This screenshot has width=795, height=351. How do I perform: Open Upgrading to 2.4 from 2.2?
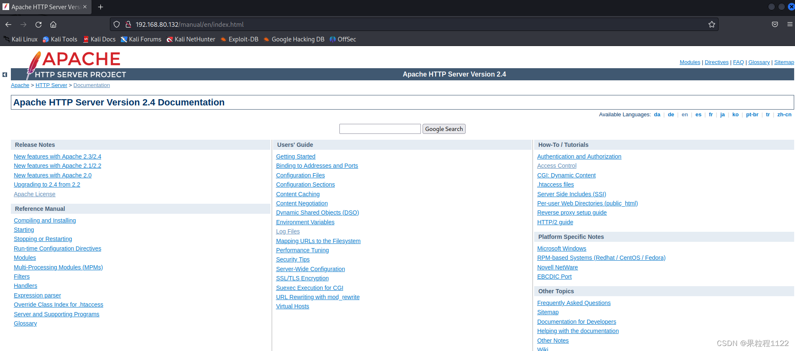point(47,184)
